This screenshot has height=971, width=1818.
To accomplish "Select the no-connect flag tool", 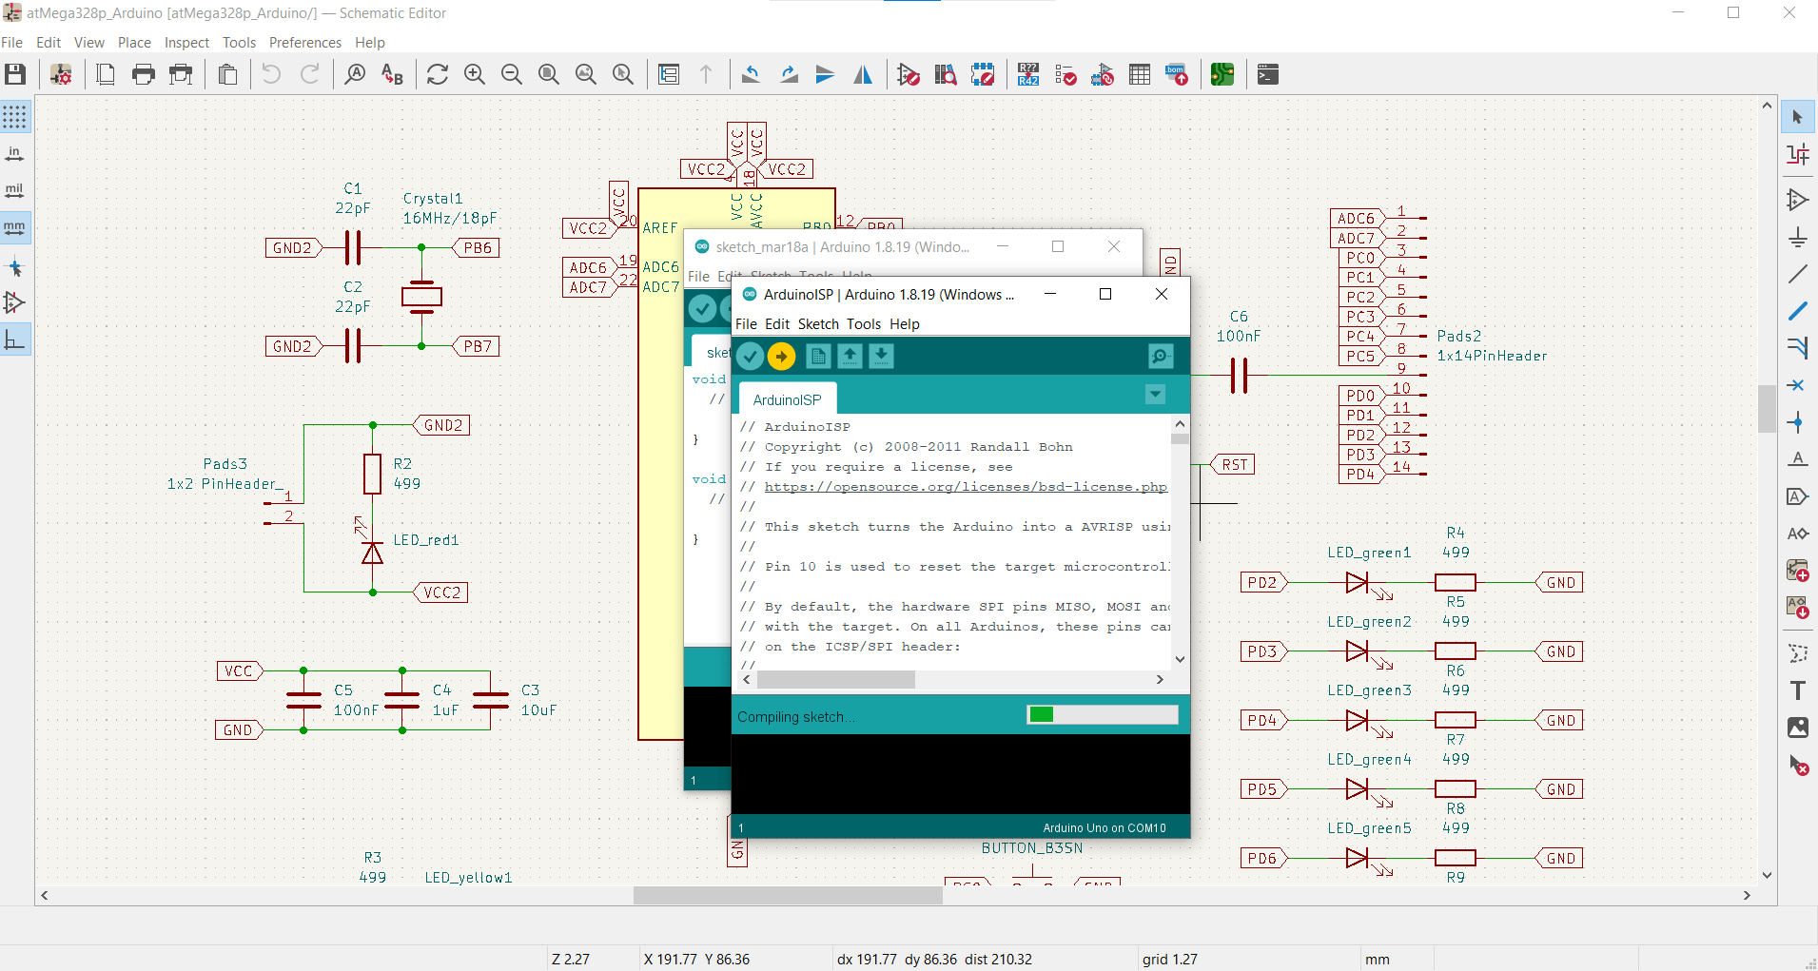I will (1797, 385).
